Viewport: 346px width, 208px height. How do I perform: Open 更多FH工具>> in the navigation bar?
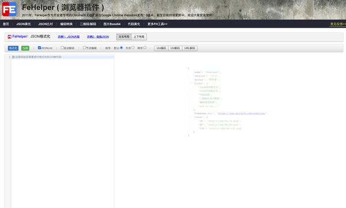[x=157, y=24]
